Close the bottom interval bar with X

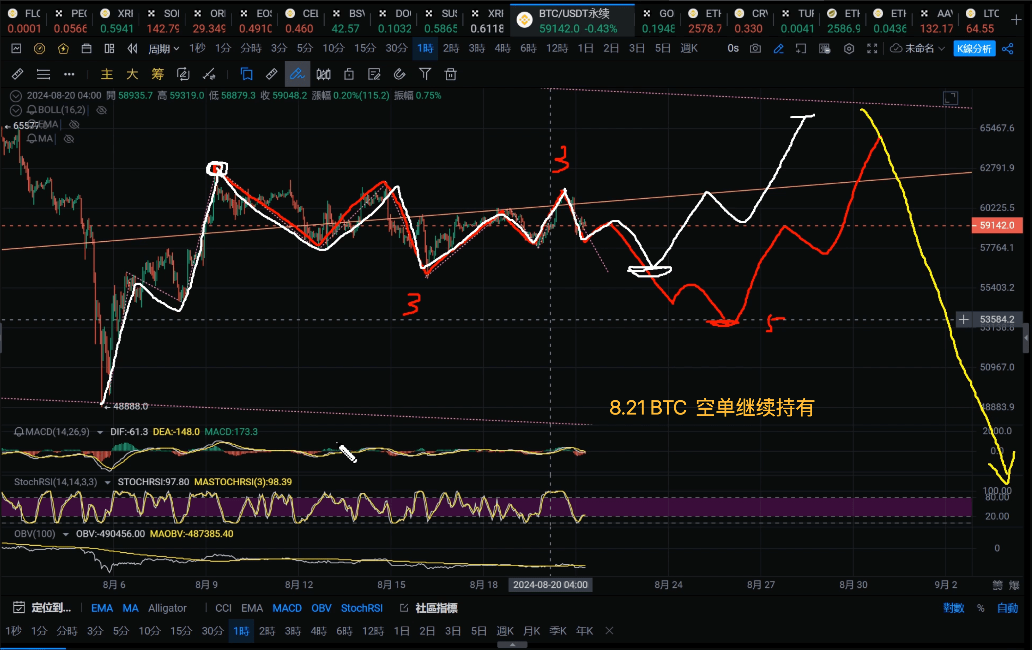[610, 631]
